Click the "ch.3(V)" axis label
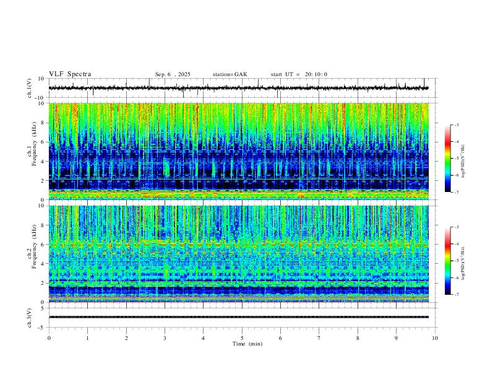The image size is (490, 379). click(30, 318)
